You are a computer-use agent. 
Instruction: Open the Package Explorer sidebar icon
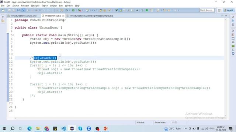[x=3, y=21]
